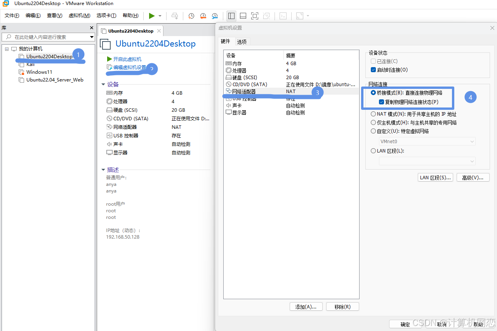The height and width of the screenshot is (331, 497).
Task: Collapse the 描述 section
Action: click(103, 170)
